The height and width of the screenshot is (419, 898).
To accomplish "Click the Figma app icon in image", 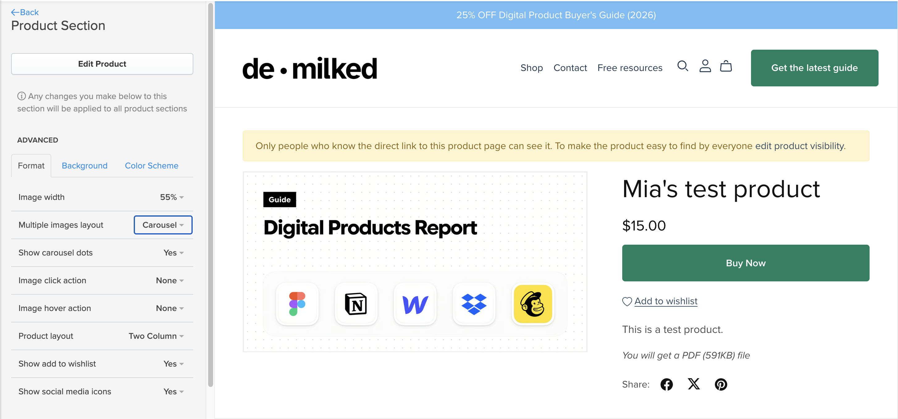I will pyautogui.click(x=297, y=304).
